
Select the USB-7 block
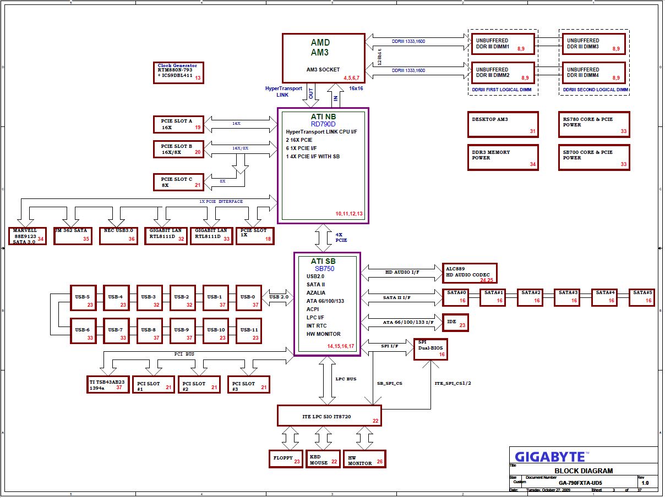[117, 331]
